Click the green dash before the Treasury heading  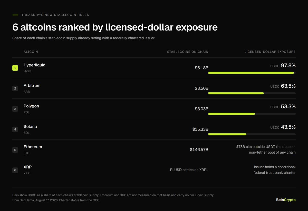[15, 15]
